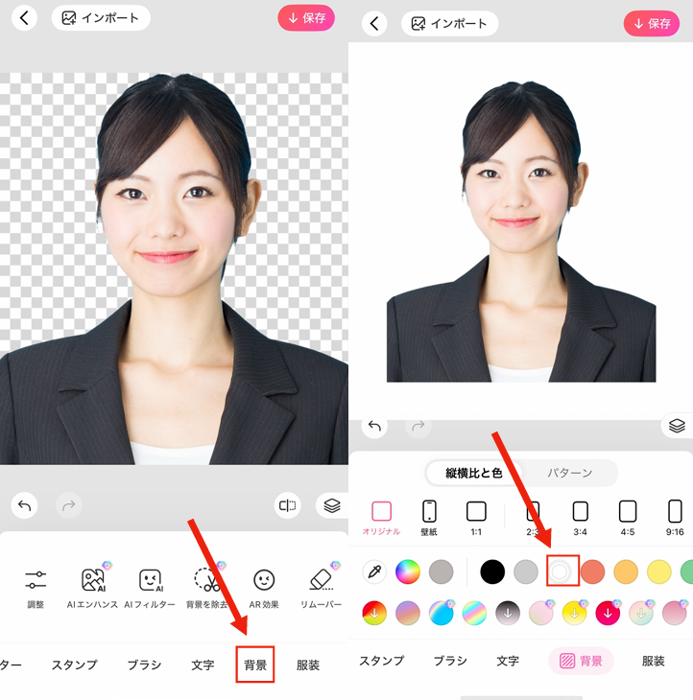Viewport: 693px width, 700px height.
Task: Open the 背景 tab in left screen
Action: coord(255,665)
